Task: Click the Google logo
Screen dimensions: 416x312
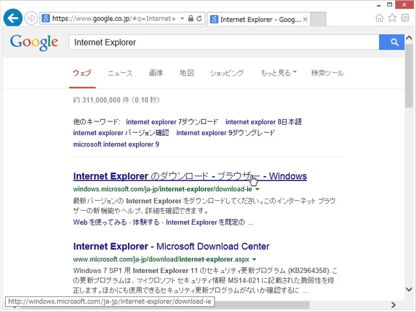Action: 34,42
